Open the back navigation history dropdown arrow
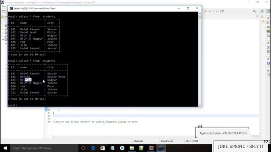Screen dimensions: 271x152 tap(209, 11)
